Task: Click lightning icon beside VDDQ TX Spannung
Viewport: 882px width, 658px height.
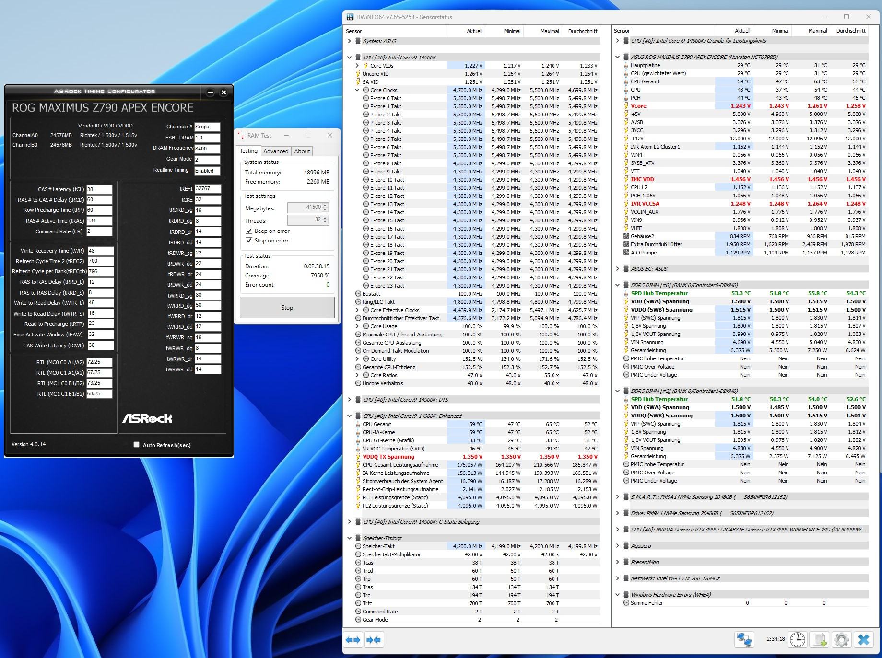Action: (x=358, y=457)
